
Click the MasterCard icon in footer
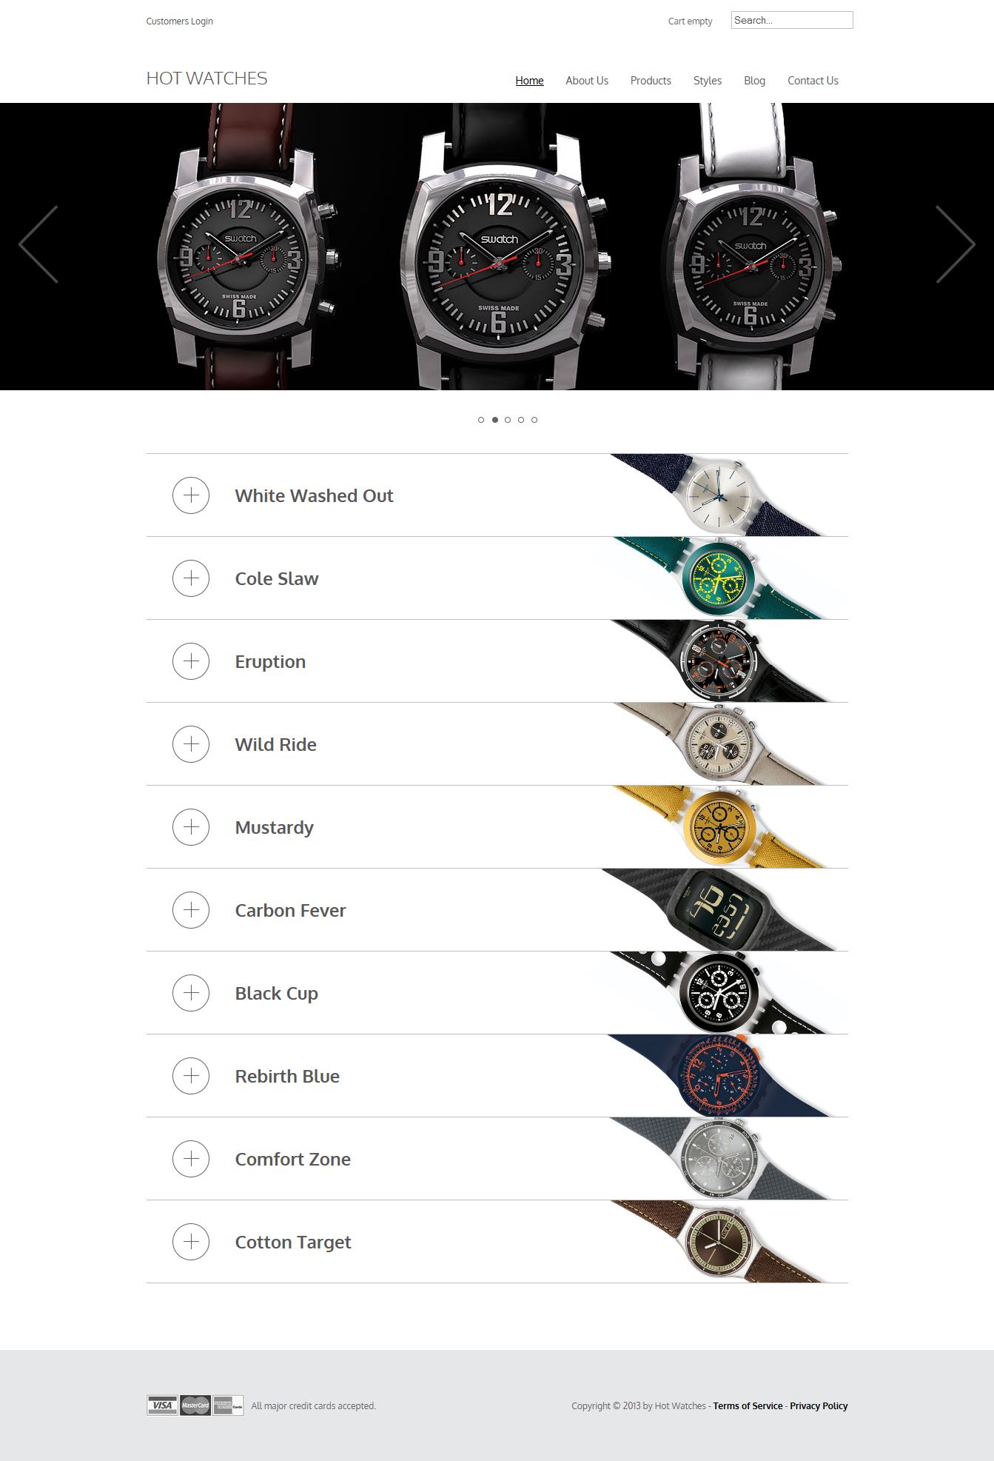click(x=195, y=1405)
